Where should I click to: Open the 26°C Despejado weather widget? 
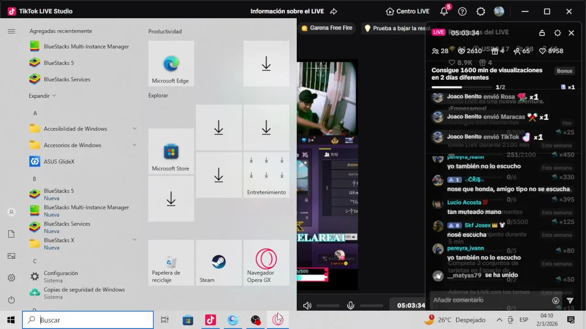point(455,320)
